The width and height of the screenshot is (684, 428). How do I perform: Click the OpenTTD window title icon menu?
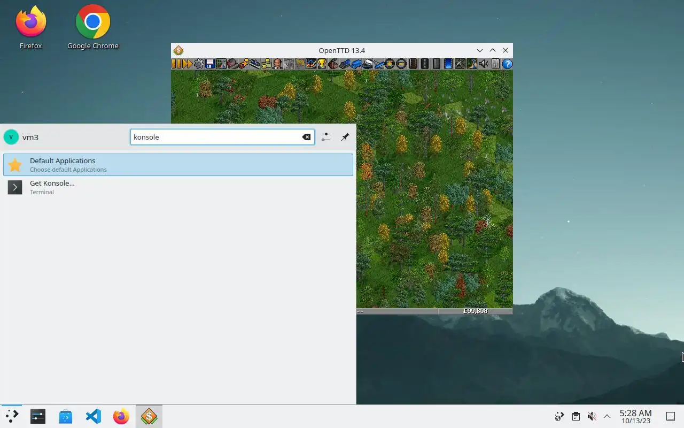coord(178,50)
